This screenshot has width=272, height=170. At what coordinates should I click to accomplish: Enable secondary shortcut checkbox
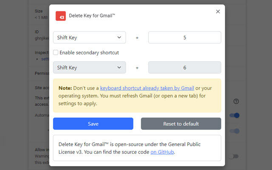click(x=56, y=53)
